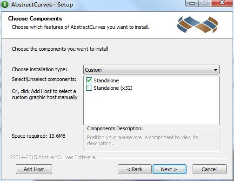Click the Add Host button
The image size is (234, 181).
(x=34, y=169)
